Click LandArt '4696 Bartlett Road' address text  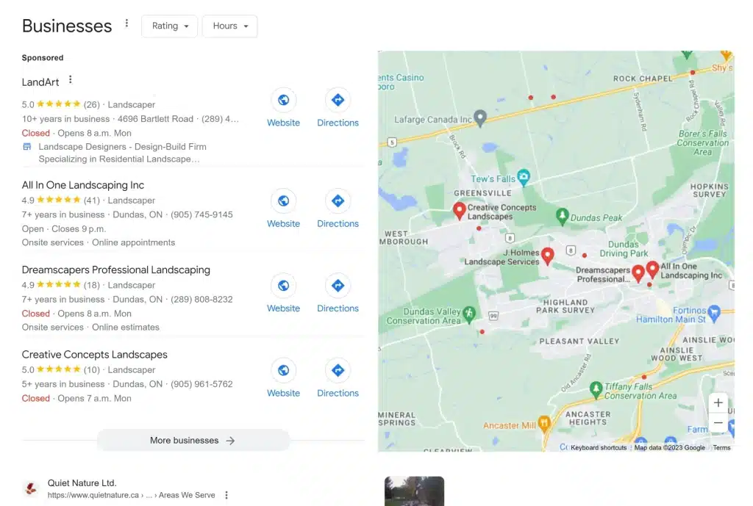pyautogui.click(x=155, y=119)
